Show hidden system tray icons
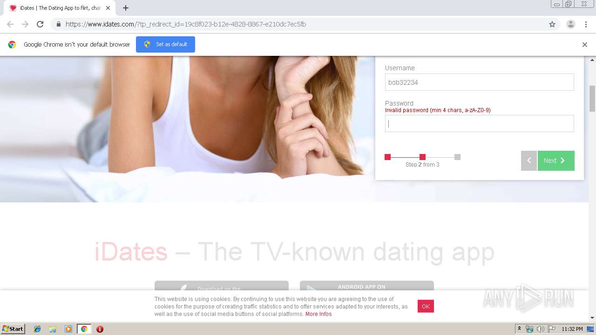Image resolution: width=596 pixels, height=335 pixels. pos(520,329)
